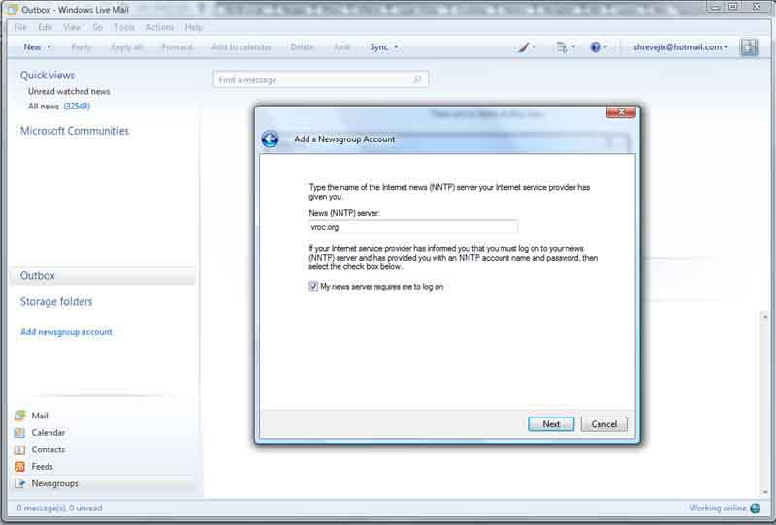This screenshot has height=525, width=776.
Task: Open the Newsgroups section icon
Action: point(19,483)
